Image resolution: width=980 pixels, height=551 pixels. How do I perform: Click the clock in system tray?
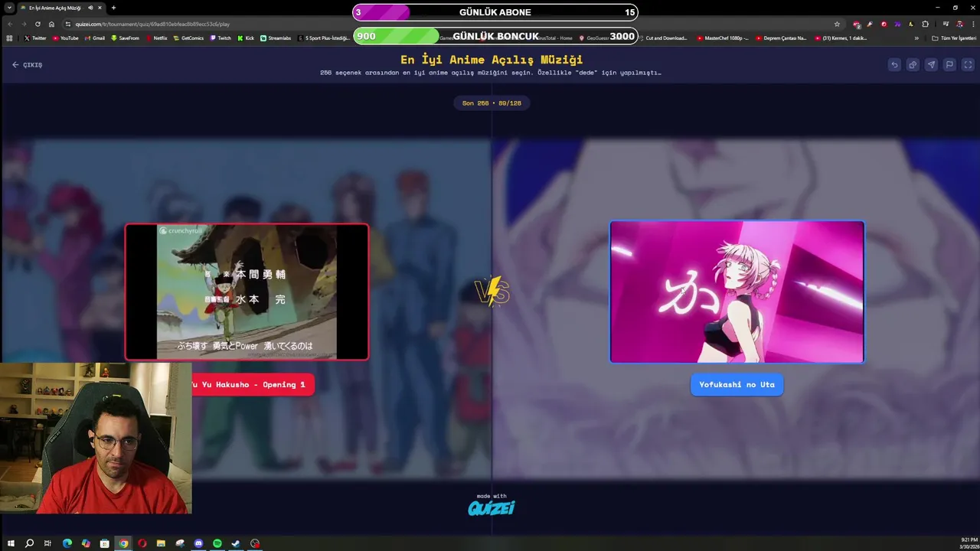[x=968, y=543]
